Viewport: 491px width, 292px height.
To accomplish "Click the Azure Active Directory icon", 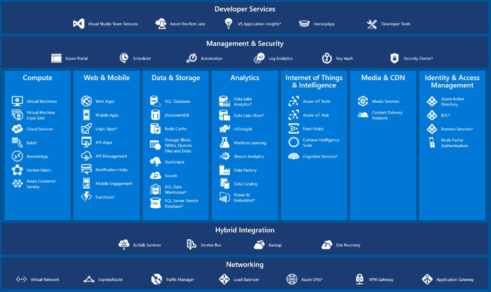I will tap(432, 101).
